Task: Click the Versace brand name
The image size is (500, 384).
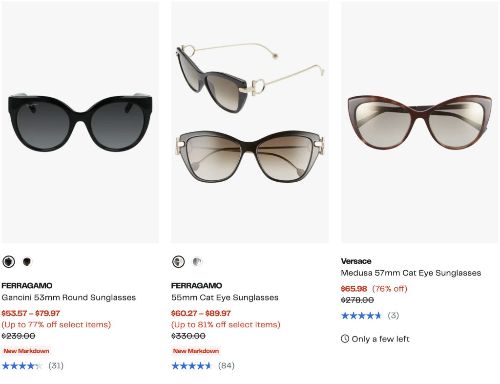Action: [356, 261]
